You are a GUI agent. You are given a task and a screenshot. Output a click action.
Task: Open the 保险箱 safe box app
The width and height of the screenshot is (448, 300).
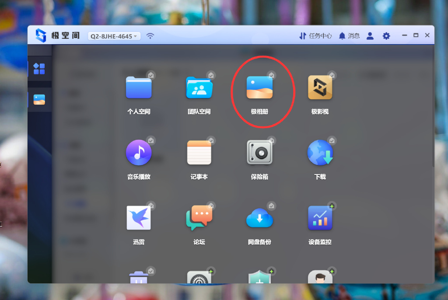pos(259,153)
